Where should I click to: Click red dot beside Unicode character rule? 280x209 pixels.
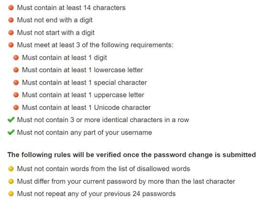click(x=16, y=107)
